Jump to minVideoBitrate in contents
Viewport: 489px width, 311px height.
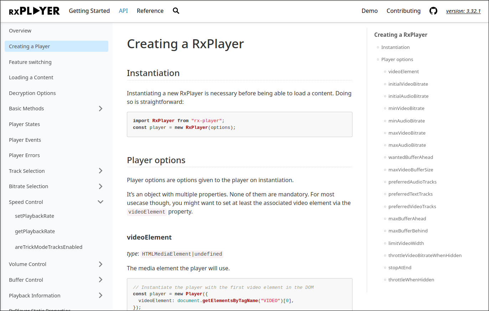coord(406,108)
